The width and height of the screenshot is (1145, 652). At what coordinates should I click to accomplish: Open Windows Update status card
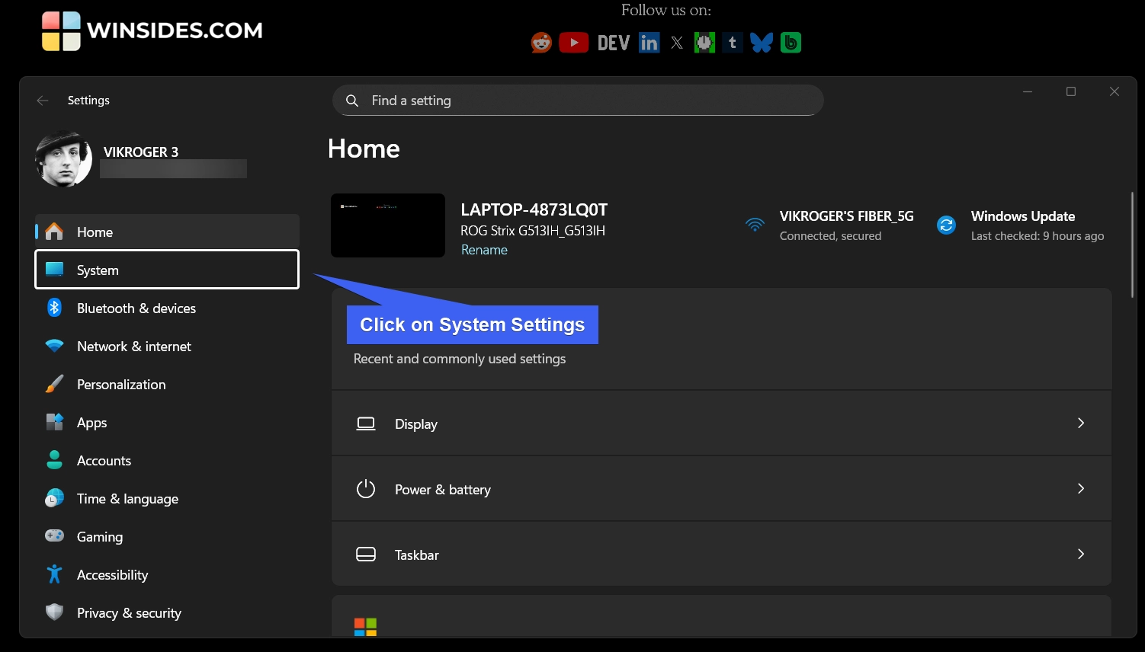(x=1022, y=225)
